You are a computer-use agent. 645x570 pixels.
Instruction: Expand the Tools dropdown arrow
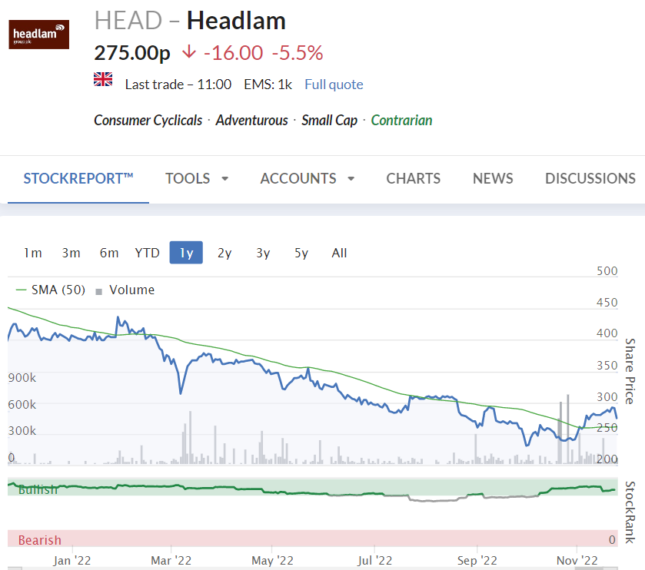[x=225, y=179]
